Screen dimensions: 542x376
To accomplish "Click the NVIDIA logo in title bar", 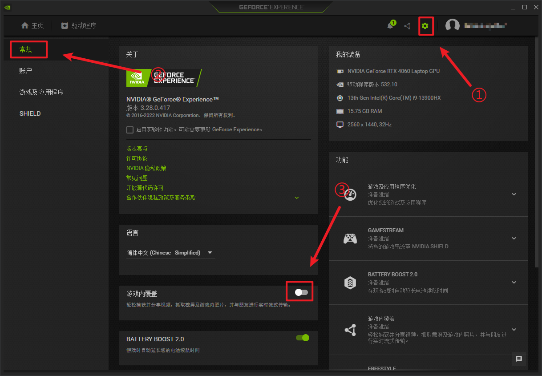I will click(7, 7).
